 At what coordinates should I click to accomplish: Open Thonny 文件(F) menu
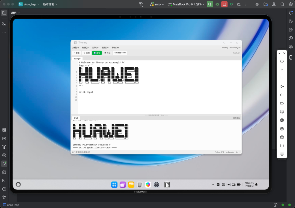click(x=75, y=48)
